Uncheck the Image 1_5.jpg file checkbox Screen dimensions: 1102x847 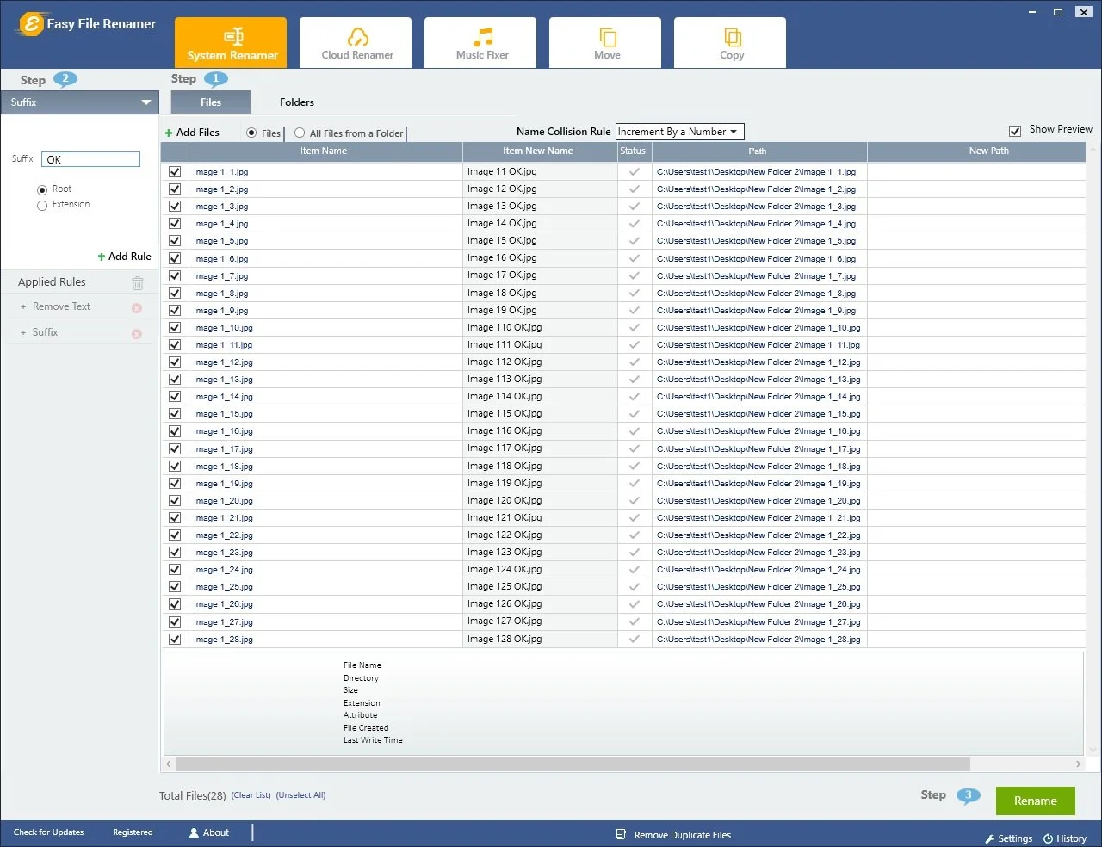[x=175, y=241]
